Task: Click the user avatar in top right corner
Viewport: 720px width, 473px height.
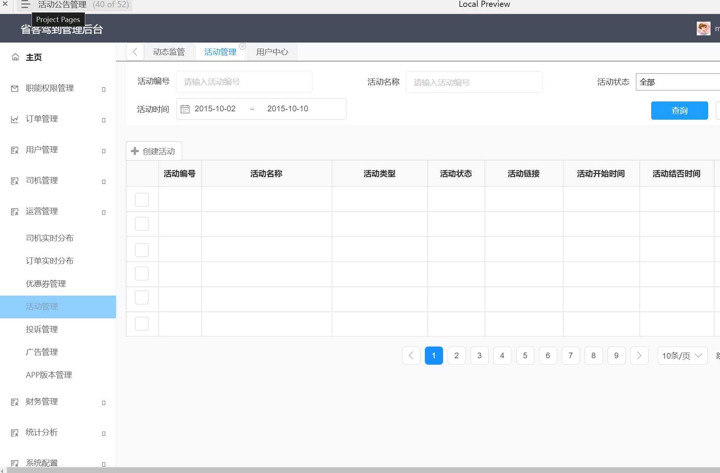Action: click(x=703, y=28)
